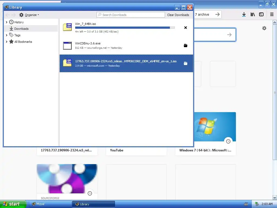Focus the Search Downloads field
This screenshot has width=277, height=208.
click(x=131, y=15)
